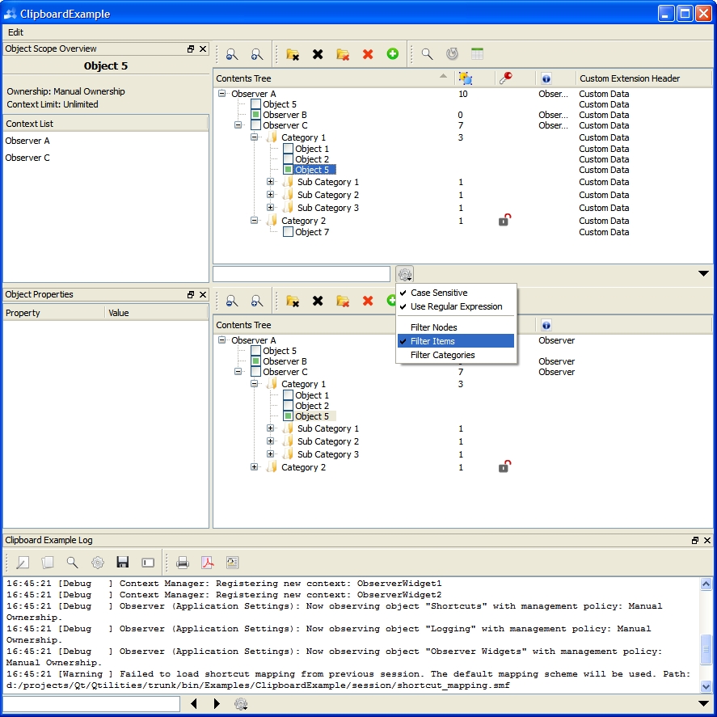Expand Sub Category 1 in the tree
This screenshot has width=717, height=717.
pos(271,182)
